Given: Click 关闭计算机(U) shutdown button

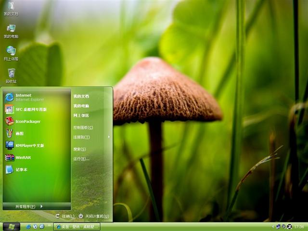Looking at the screenshot, I should (94, 217).
